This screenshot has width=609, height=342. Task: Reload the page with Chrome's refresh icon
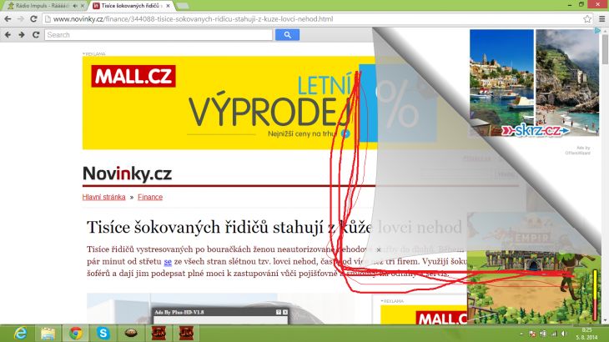[34, 18]
